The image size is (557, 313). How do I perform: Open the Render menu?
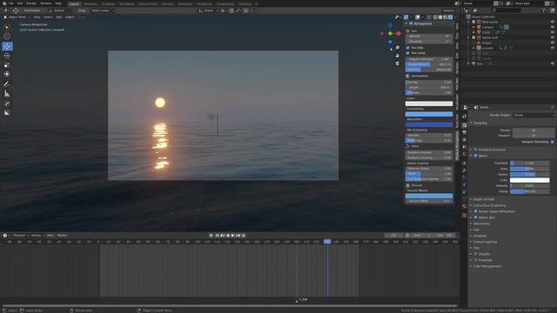pos(31,3)
